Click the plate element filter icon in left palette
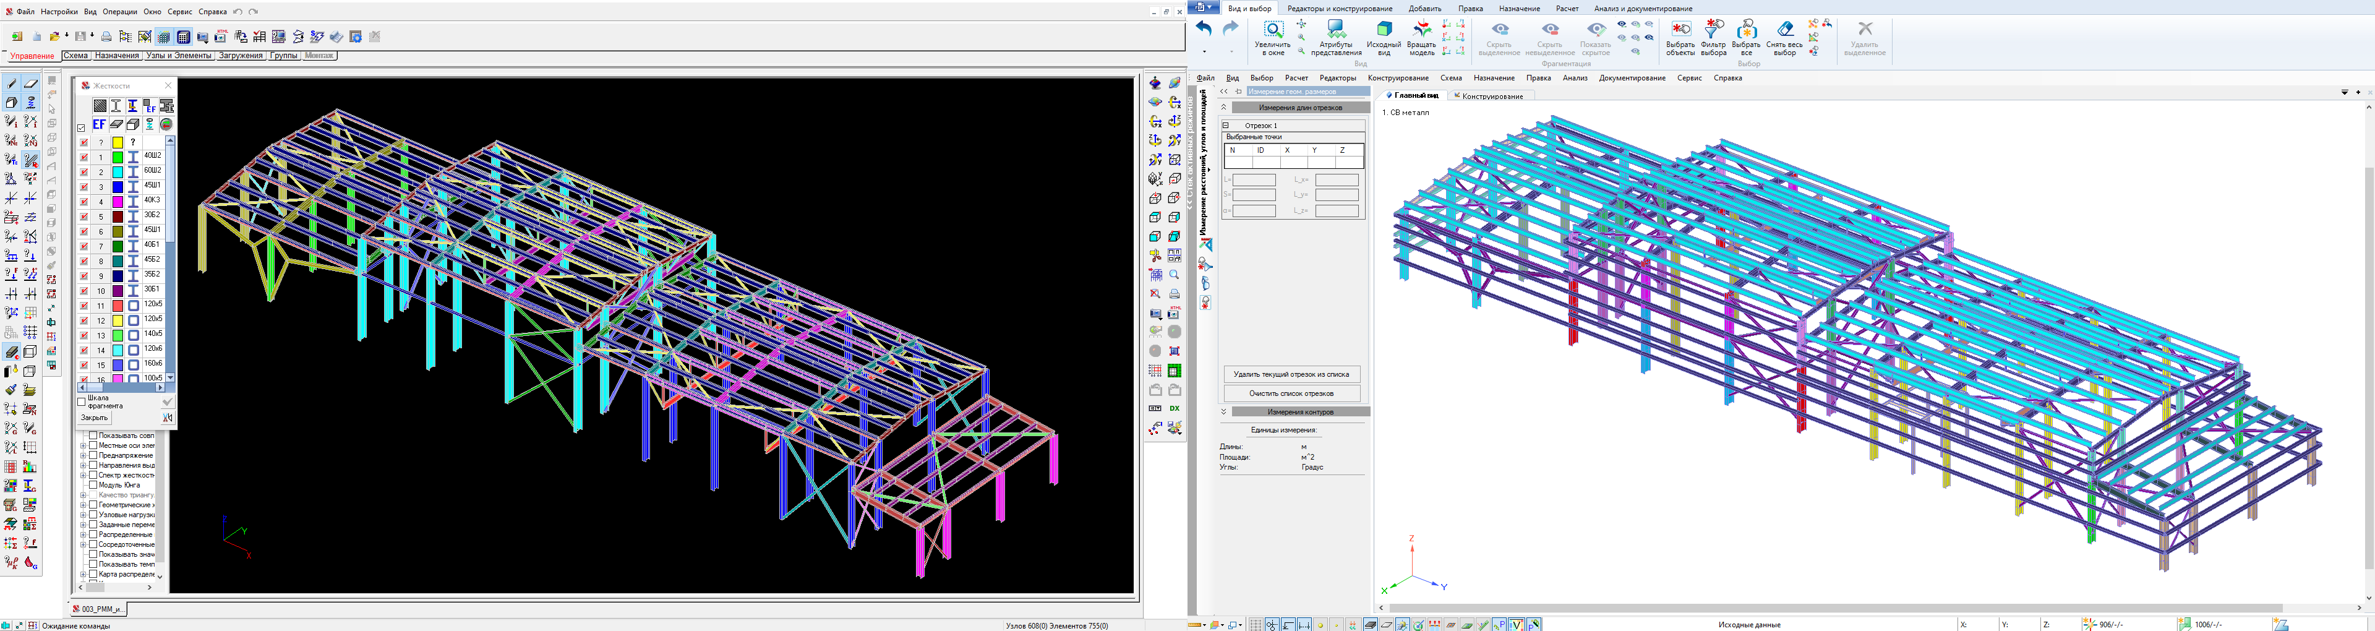 (x=30, y=84)
